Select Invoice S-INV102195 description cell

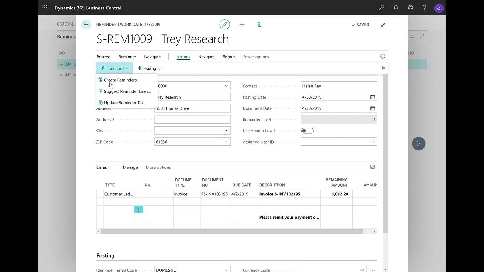289,194
